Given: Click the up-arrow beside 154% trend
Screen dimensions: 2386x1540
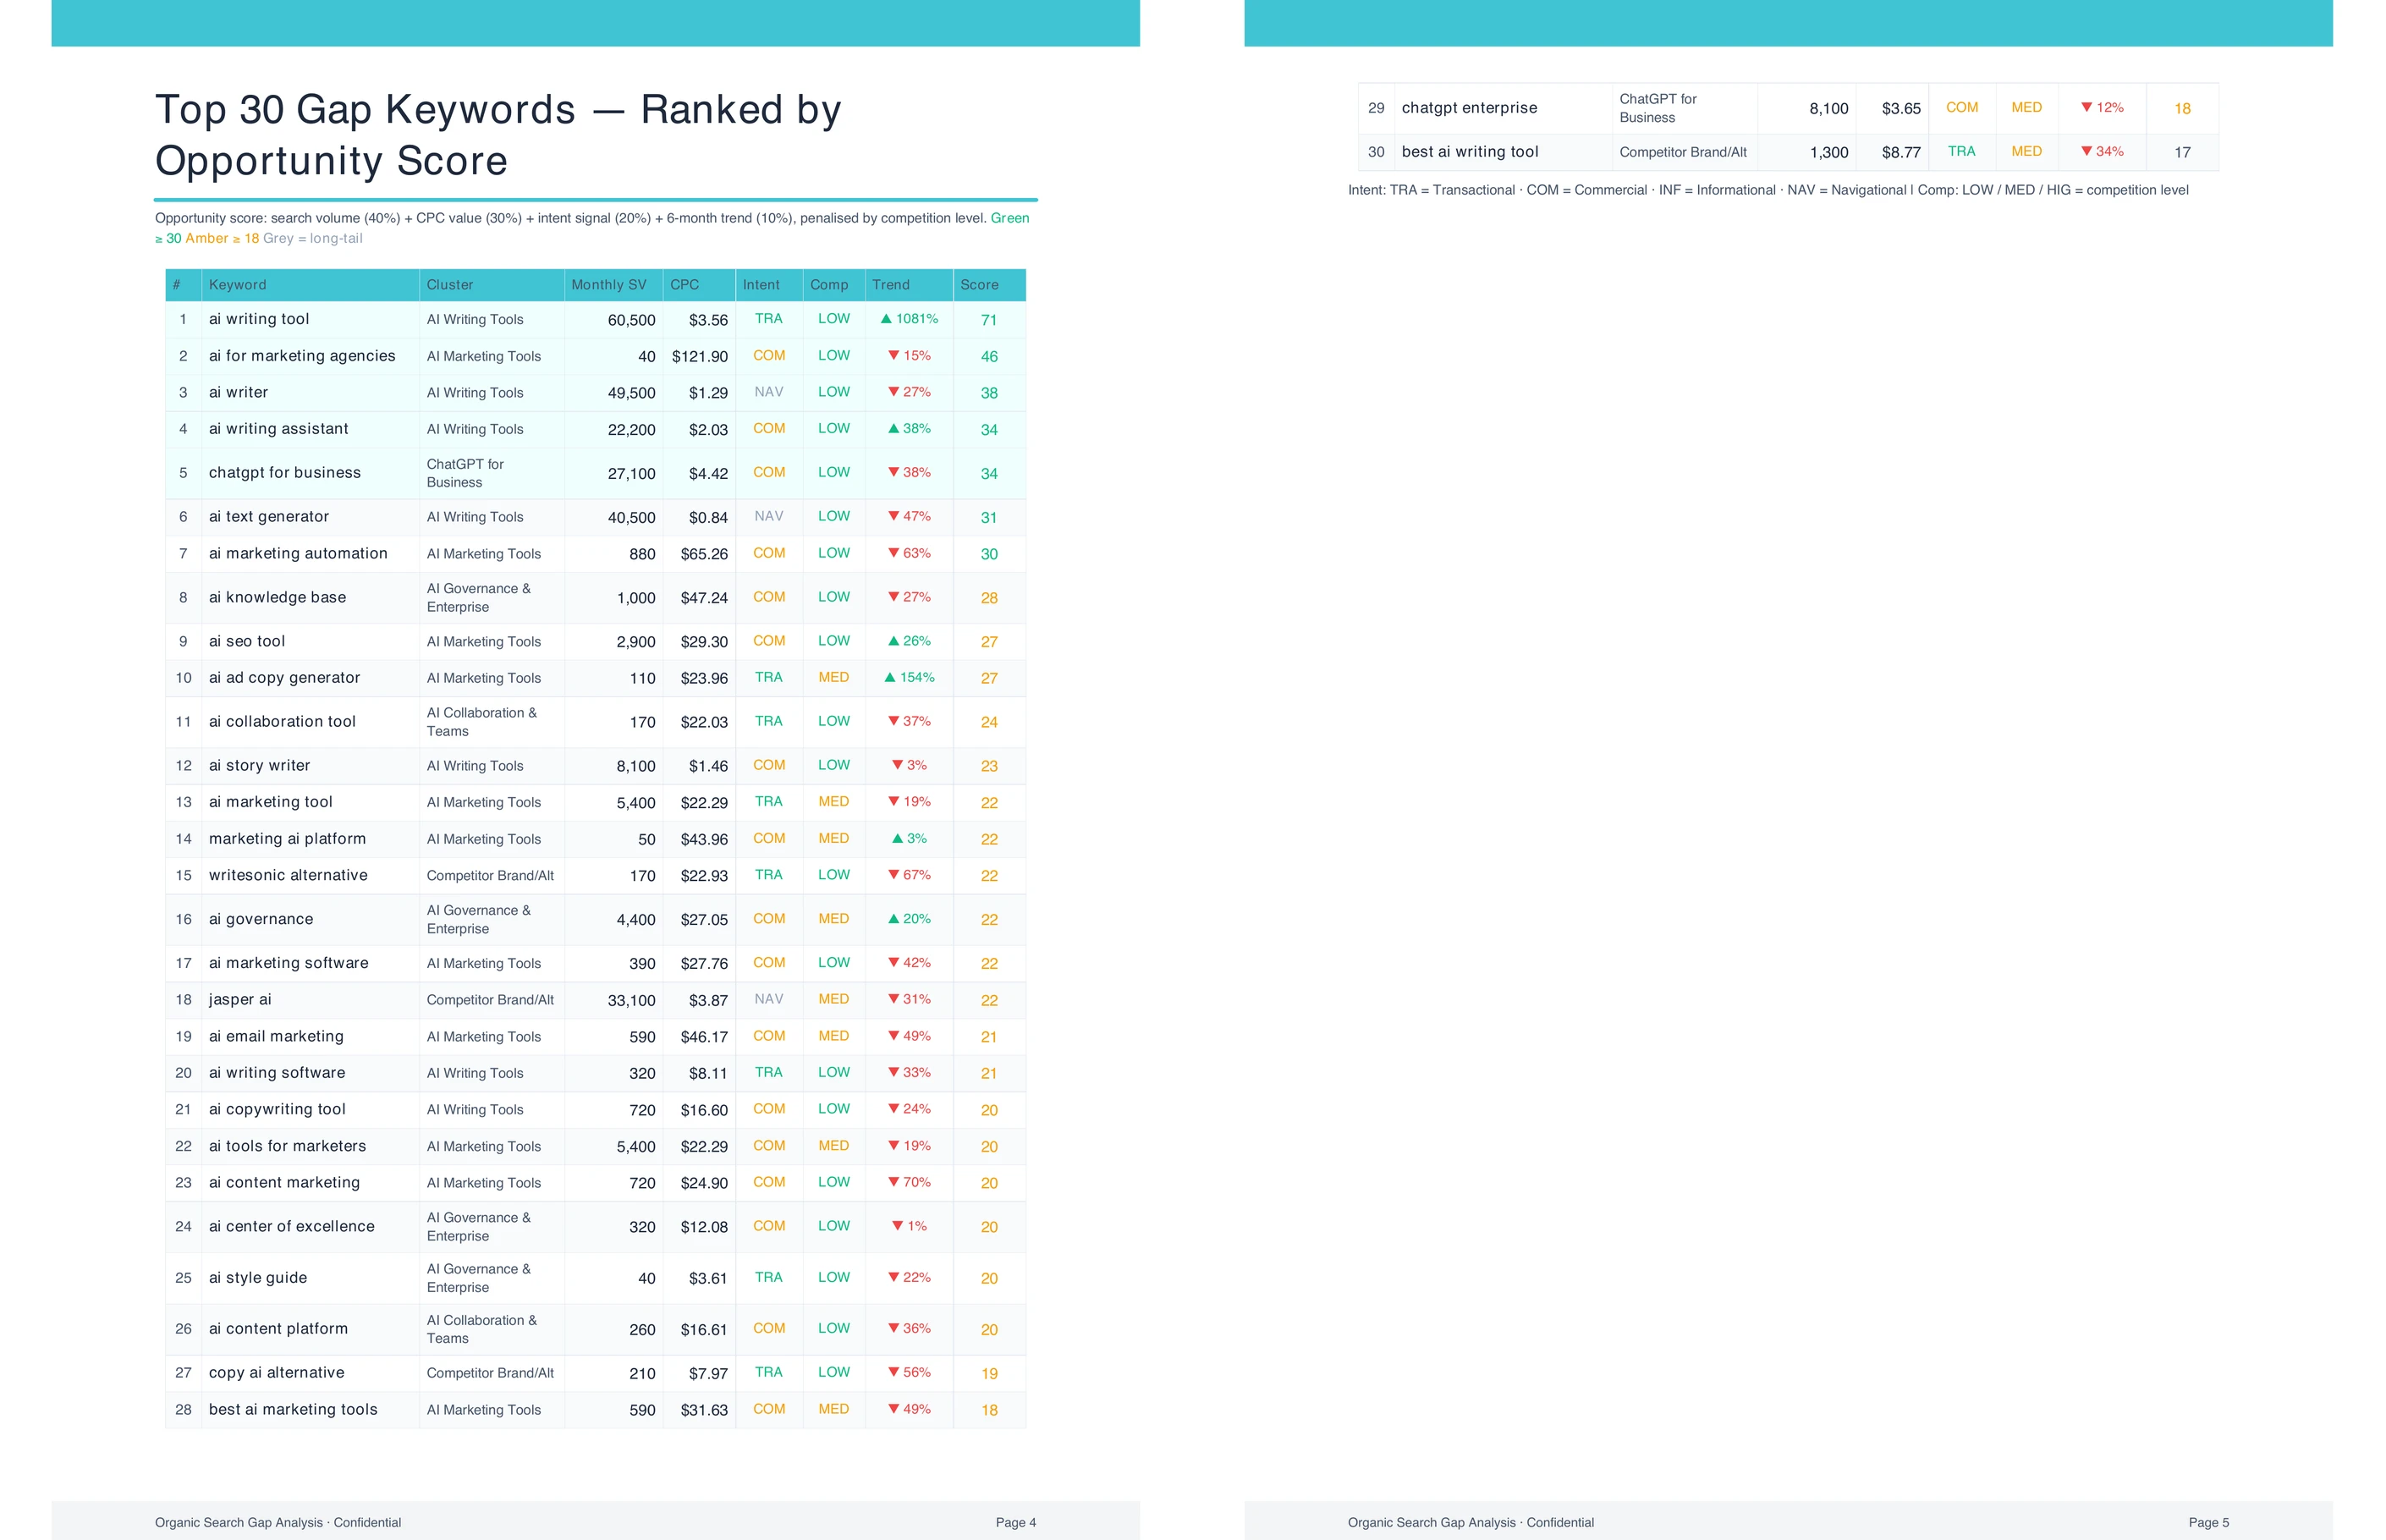Looking at the screenshot, I should pyautogui.click(x=889, y=677).
